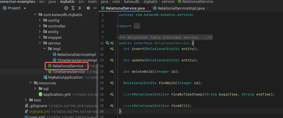Image resolution: width=283 pixels, height=118 pixels.
Task: Click the implementation gutter icon beside insert method
Action: [112, 49]
